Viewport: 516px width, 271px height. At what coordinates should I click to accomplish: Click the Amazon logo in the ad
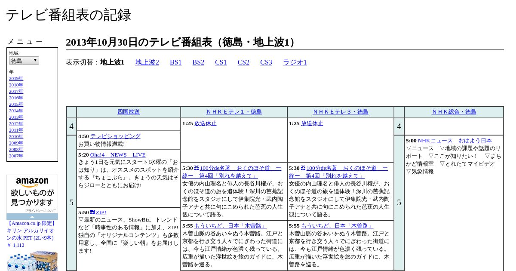click(32, 182)
